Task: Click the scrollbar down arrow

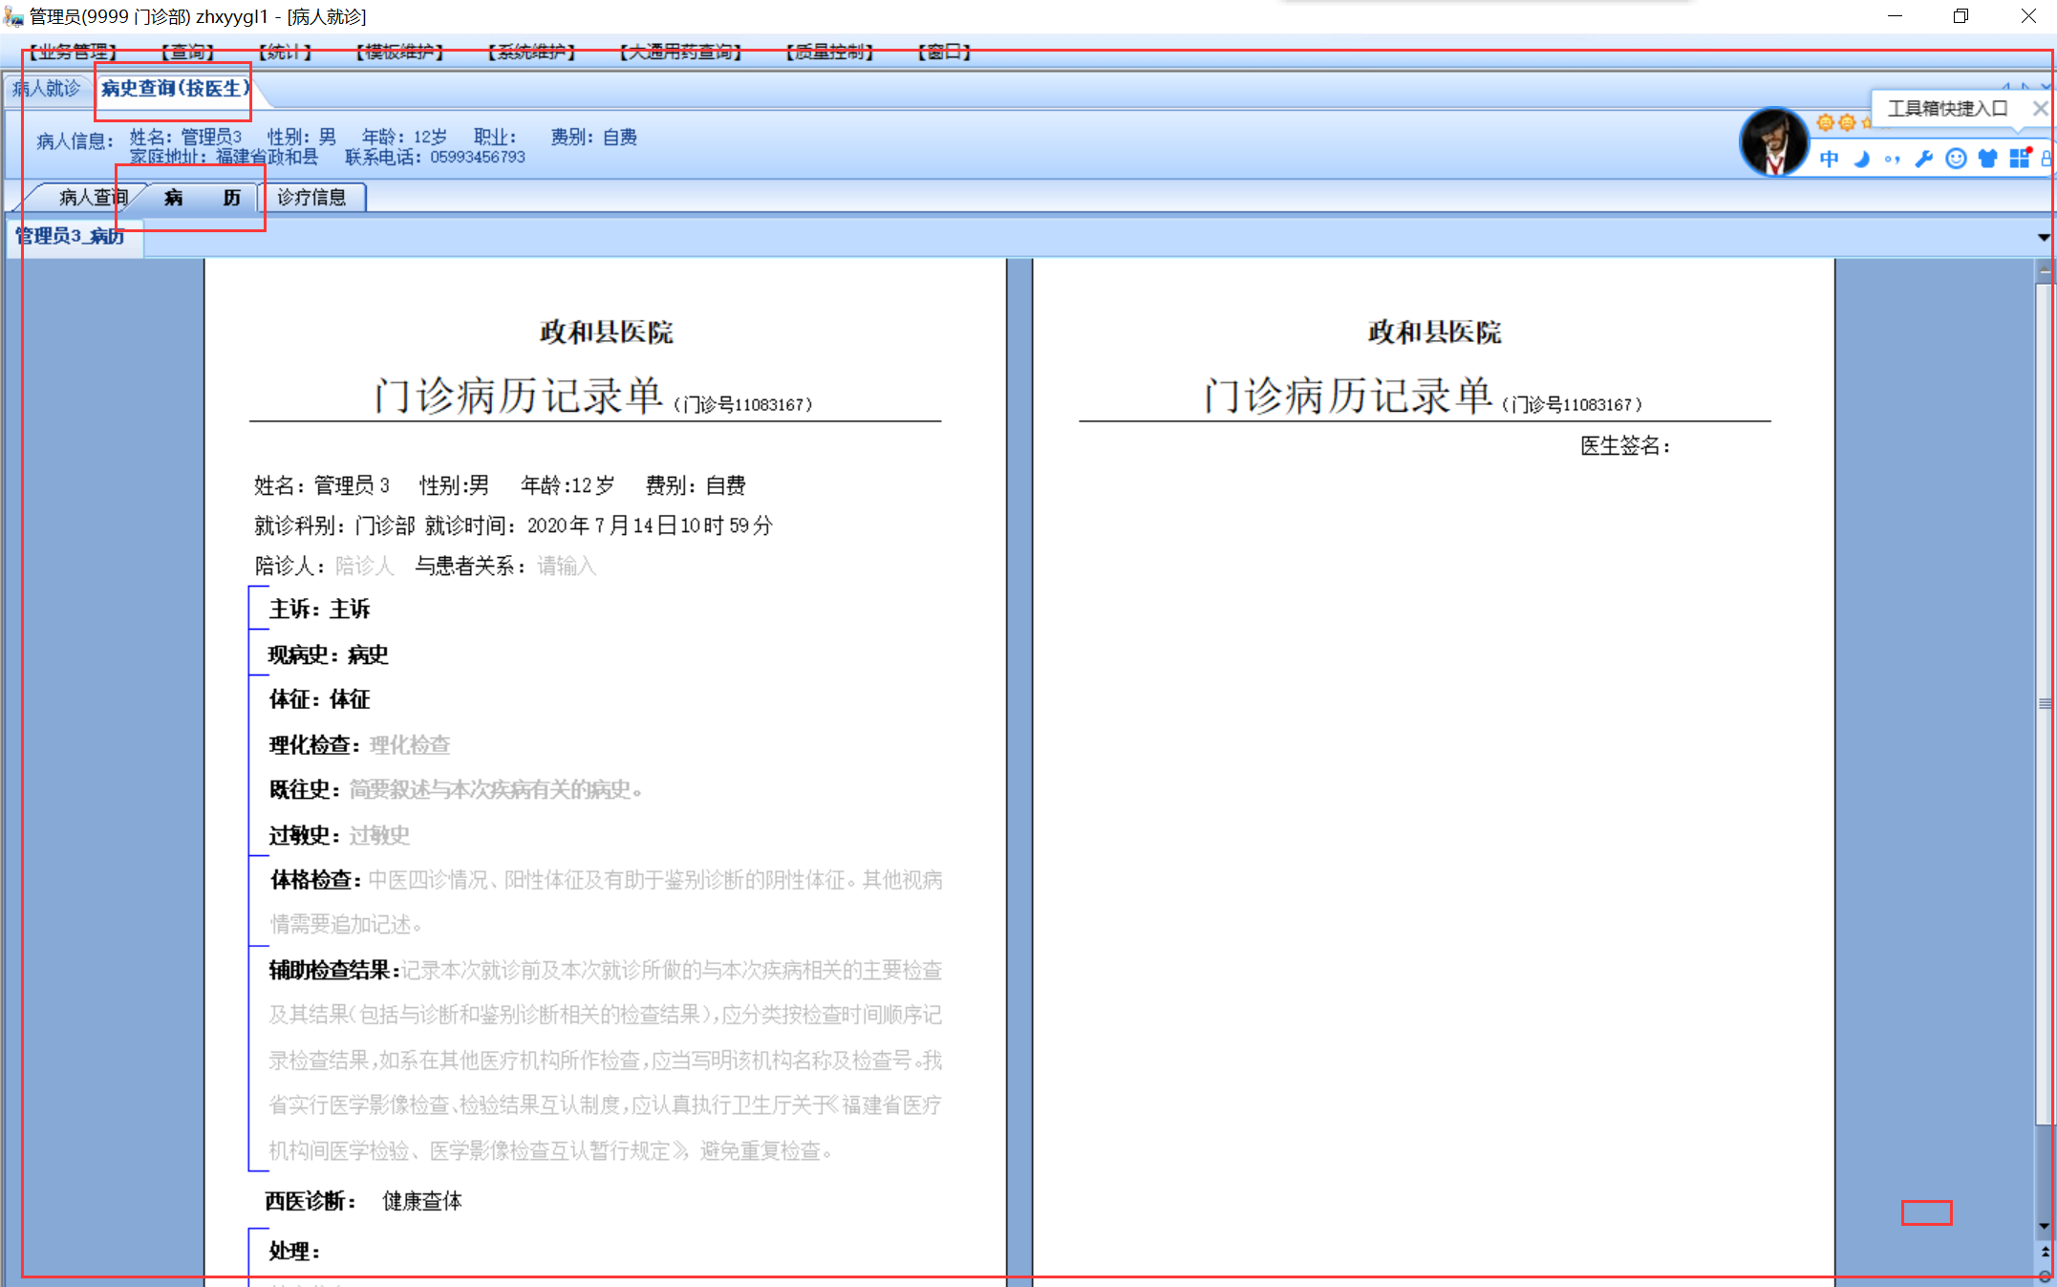Action: (x=2045, y=1226)
